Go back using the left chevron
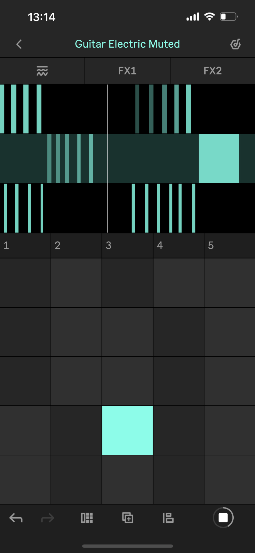The image size is (255, 553). (19, 44)
